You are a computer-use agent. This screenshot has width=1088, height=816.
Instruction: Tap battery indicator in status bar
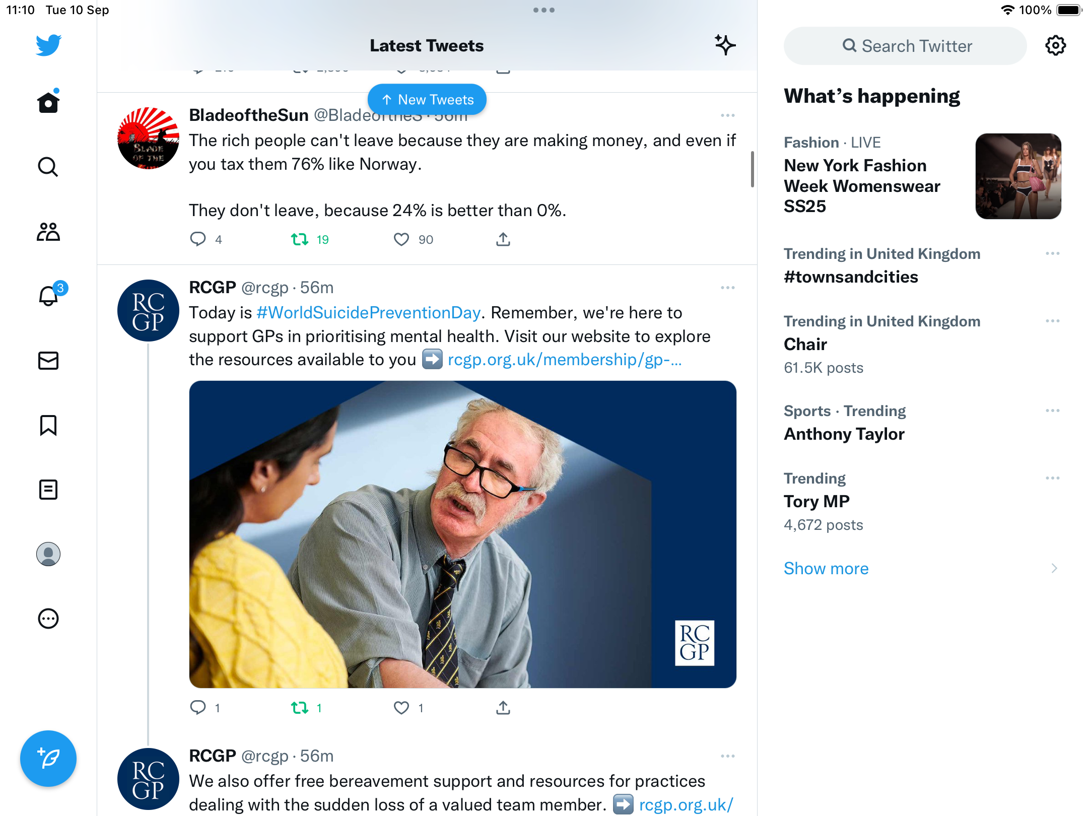(1069, 10)
